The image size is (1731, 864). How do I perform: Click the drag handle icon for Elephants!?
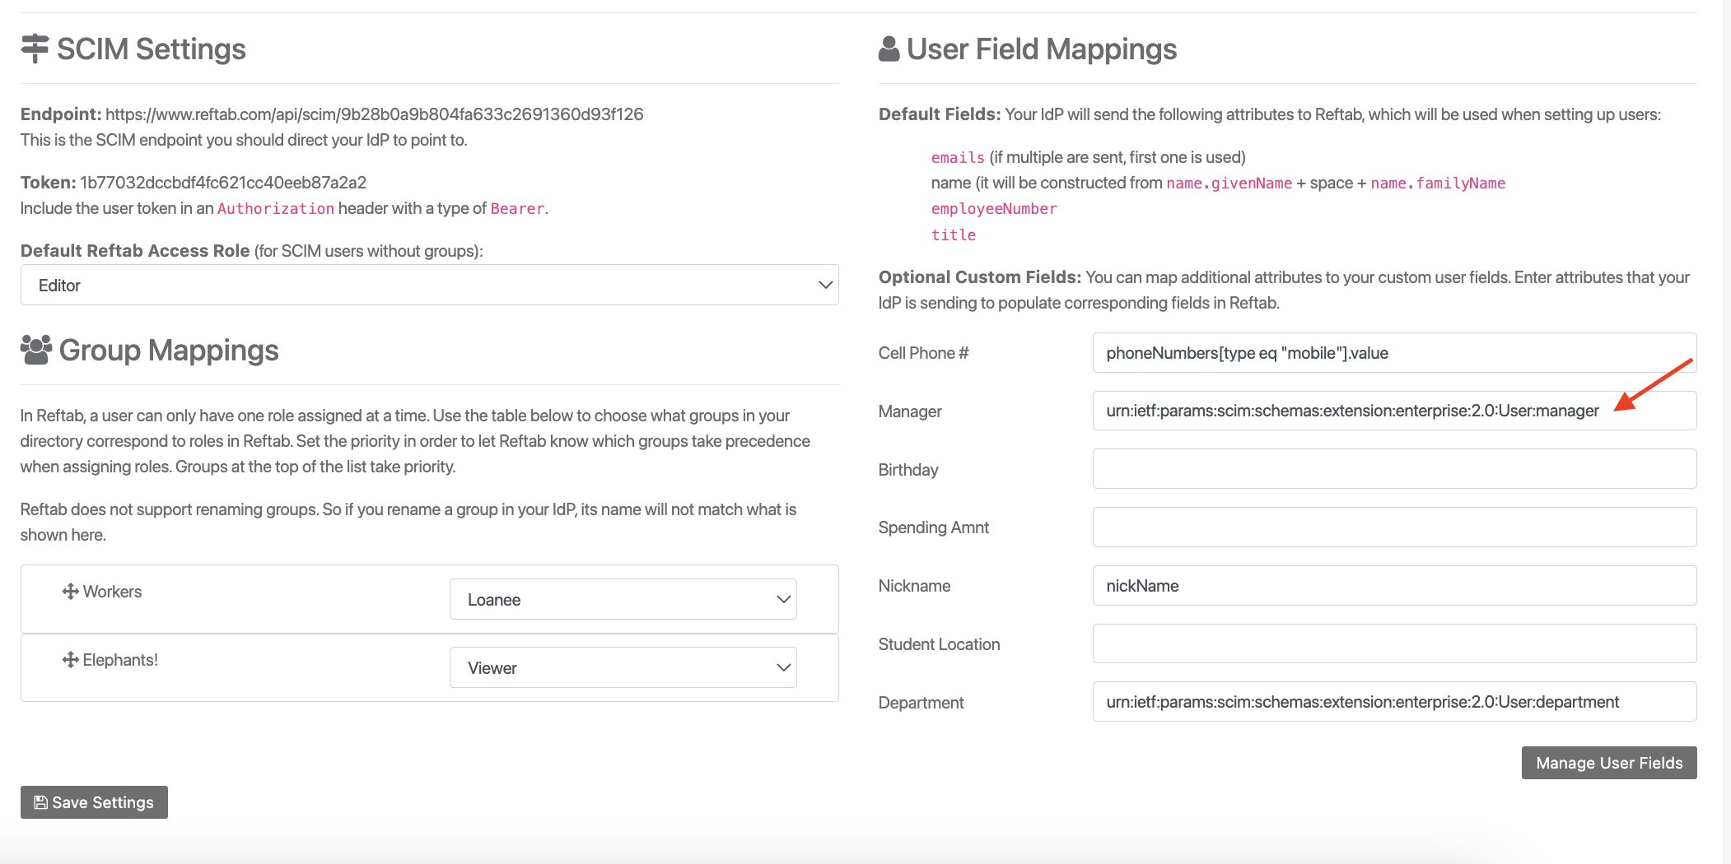(x=70, y=660)
